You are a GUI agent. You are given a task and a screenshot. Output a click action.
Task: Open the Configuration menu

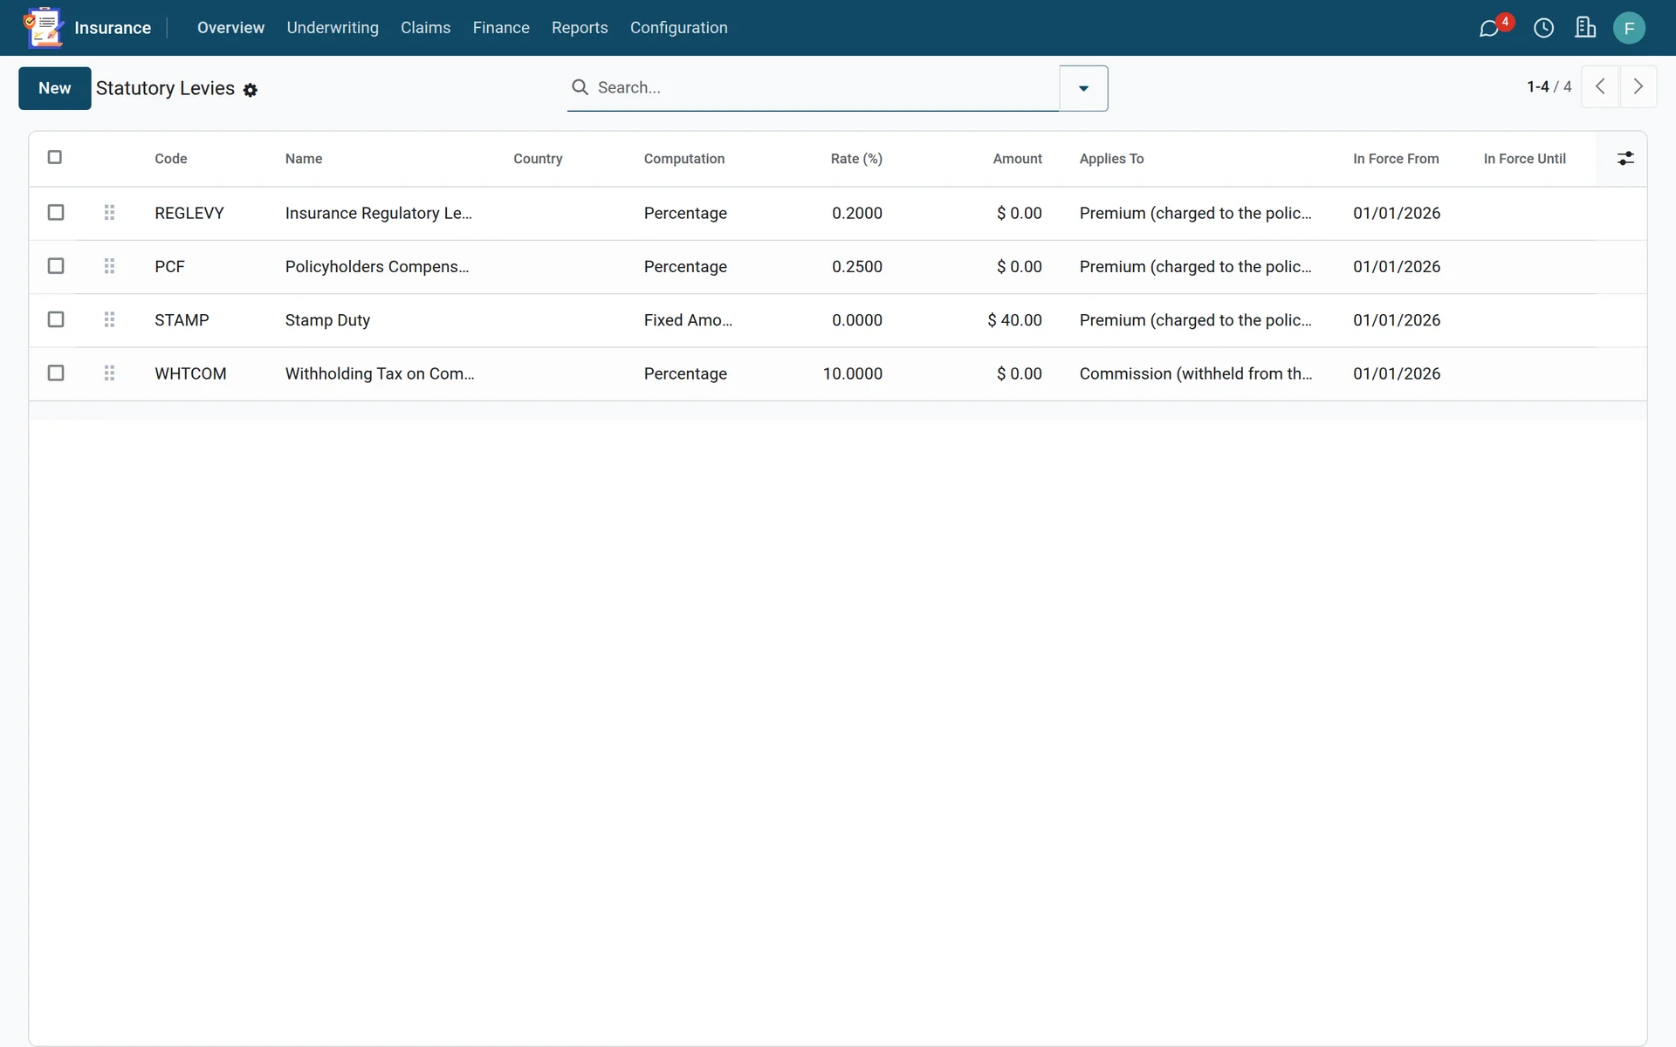[x=678, y=28]
